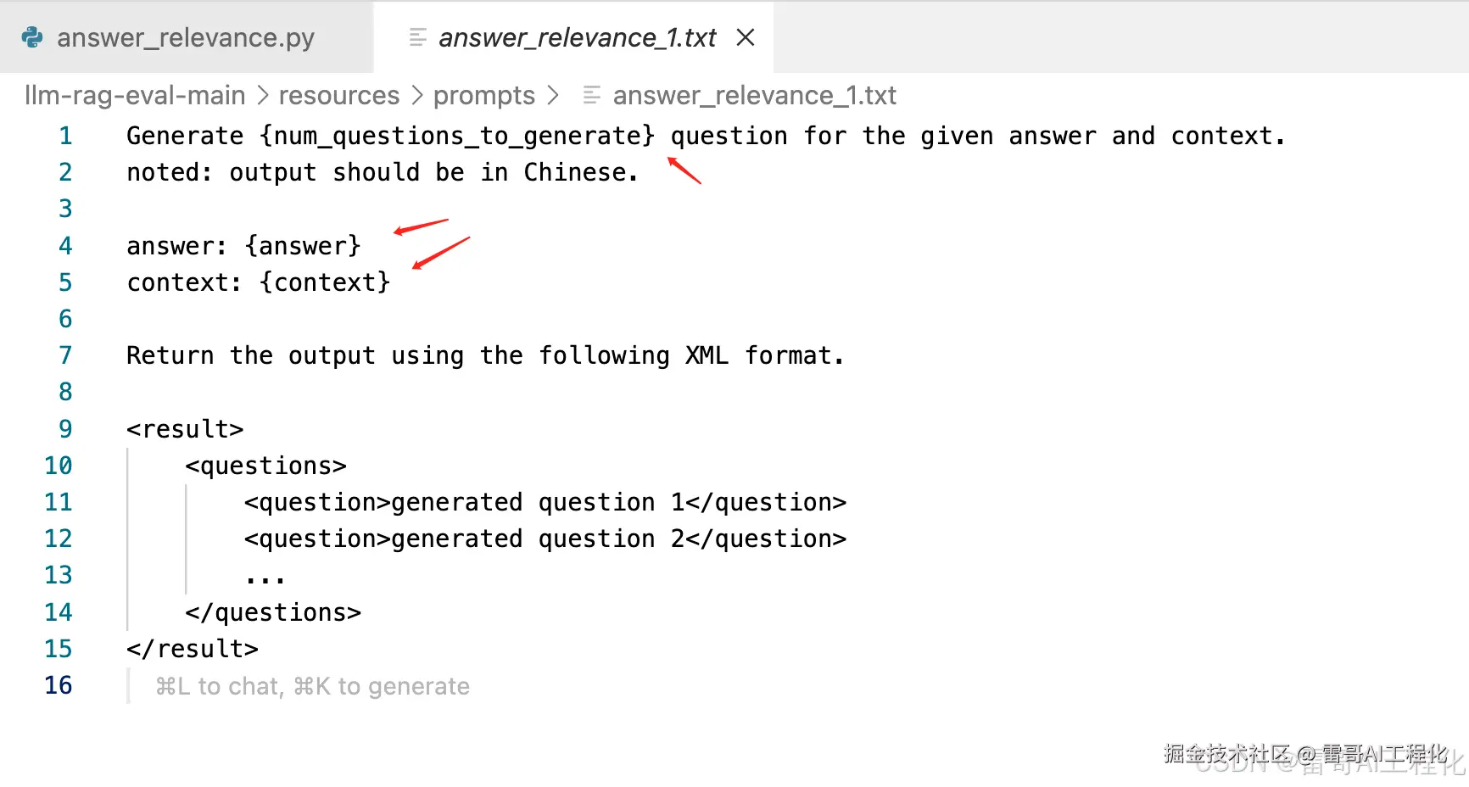Screen dimensions: 1469x787
Task: Switch to answer_relevance.py tab
Action: pos(185,37)
